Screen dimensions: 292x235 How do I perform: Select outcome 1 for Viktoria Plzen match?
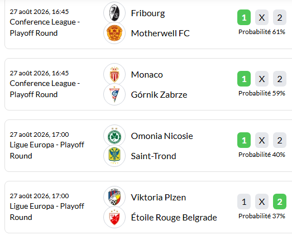pos(244,202)
